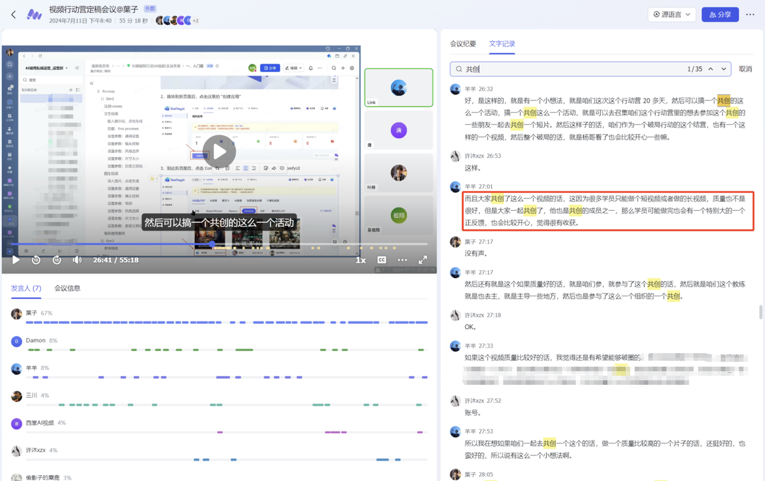Click the 葉子 avatar in speaker list

point(16,314)
